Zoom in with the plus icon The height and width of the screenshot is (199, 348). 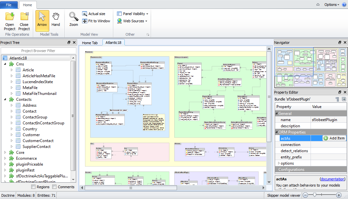click(x=339, y=195)
